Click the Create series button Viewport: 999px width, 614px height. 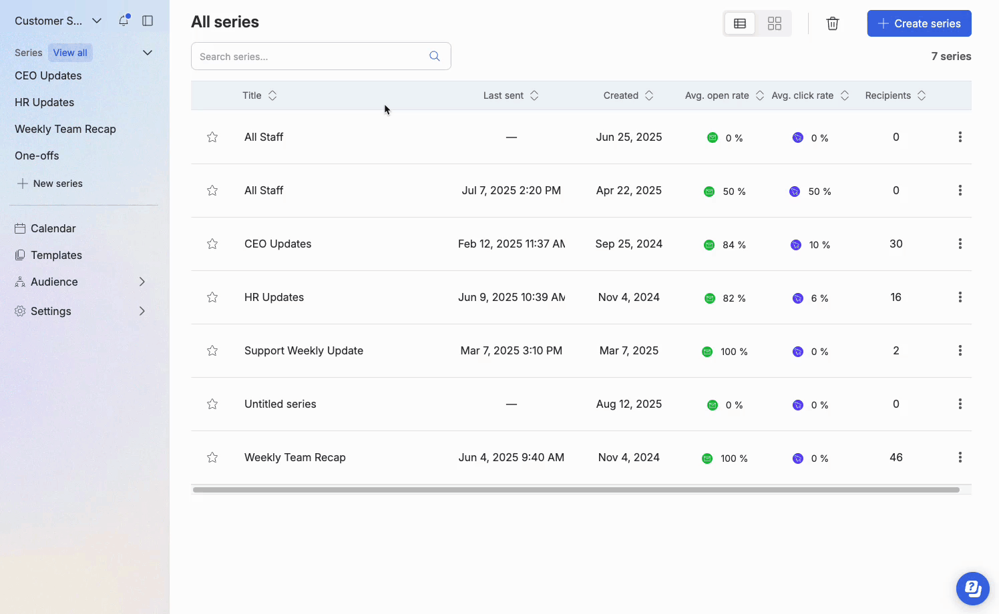(x=919, y=23)
